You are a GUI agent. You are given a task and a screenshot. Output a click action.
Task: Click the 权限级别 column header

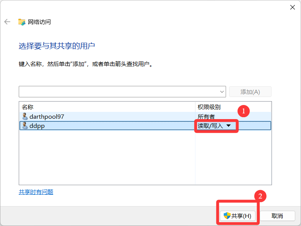209,107
